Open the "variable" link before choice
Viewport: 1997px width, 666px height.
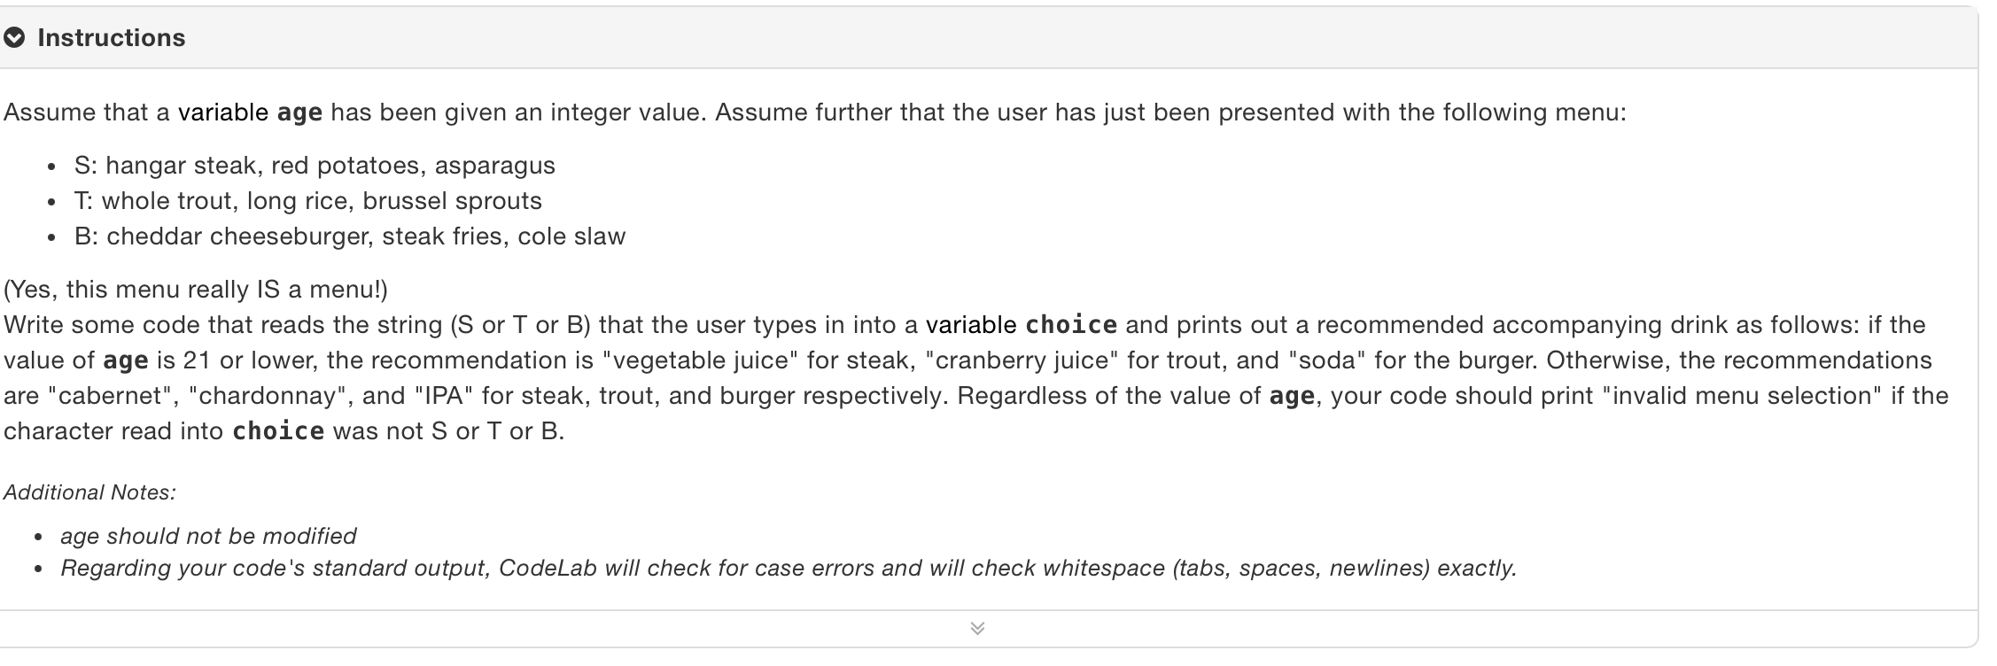pos(971,325)
